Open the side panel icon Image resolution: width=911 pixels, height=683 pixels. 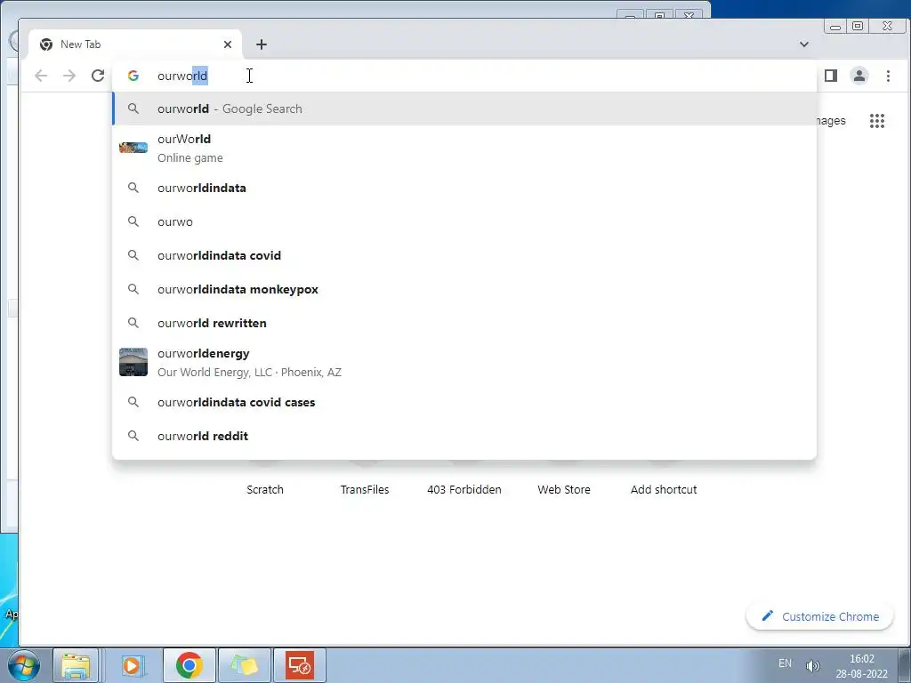click(831, 76)
